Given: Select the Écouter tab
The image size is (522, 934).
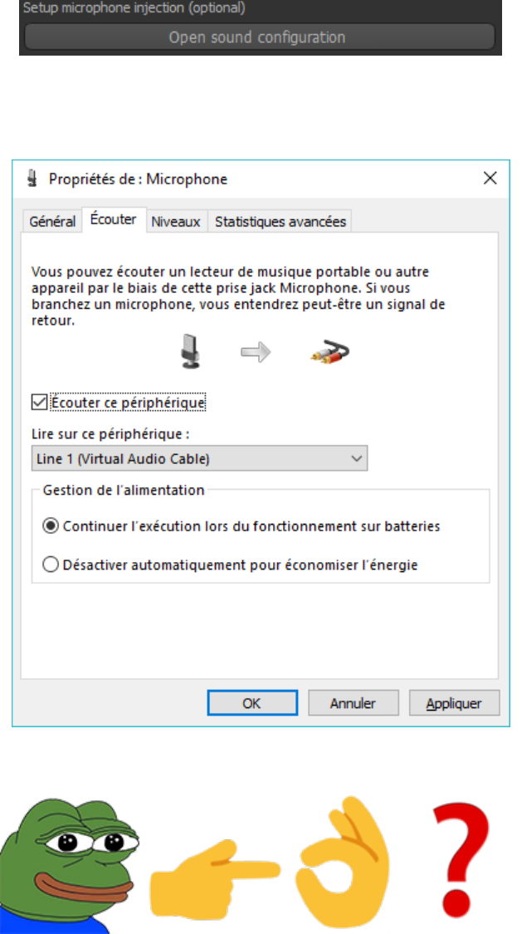Looking at the screenshot, I should coord(114,221).
